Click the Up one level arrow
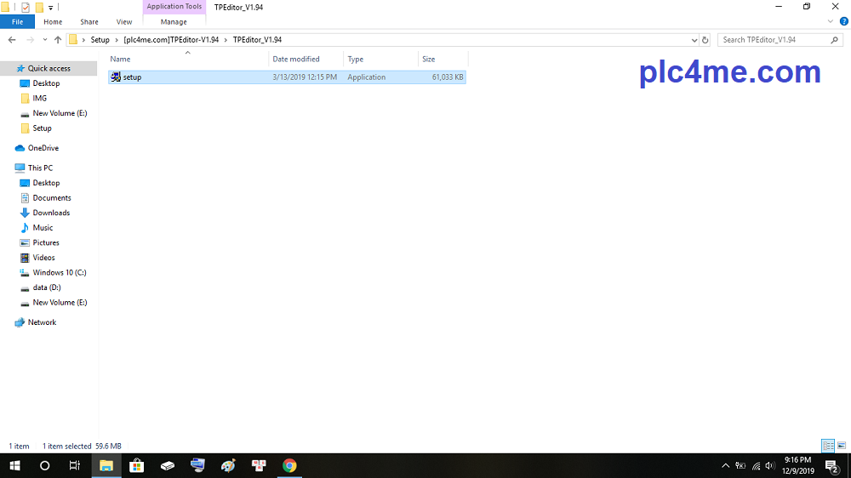This screenshot has height=478, width=851. click(x=58, y=40)
